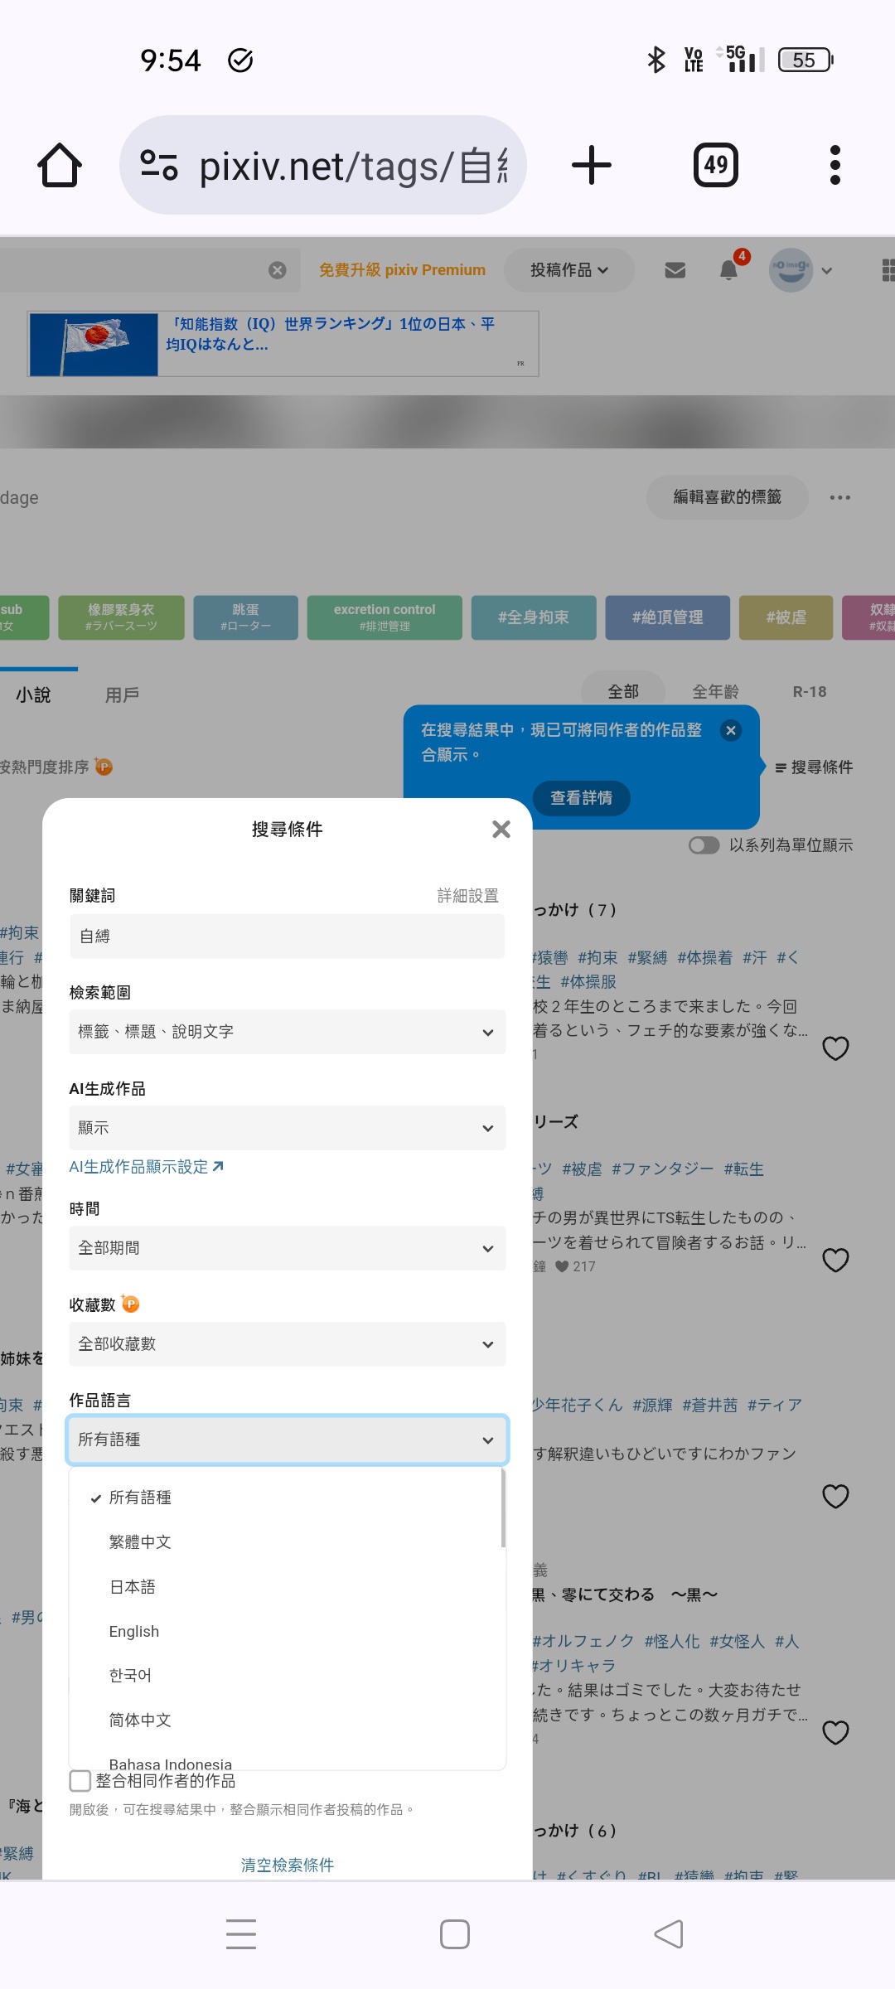Click the #ファンタジー tag link

tap(663, 1169)
